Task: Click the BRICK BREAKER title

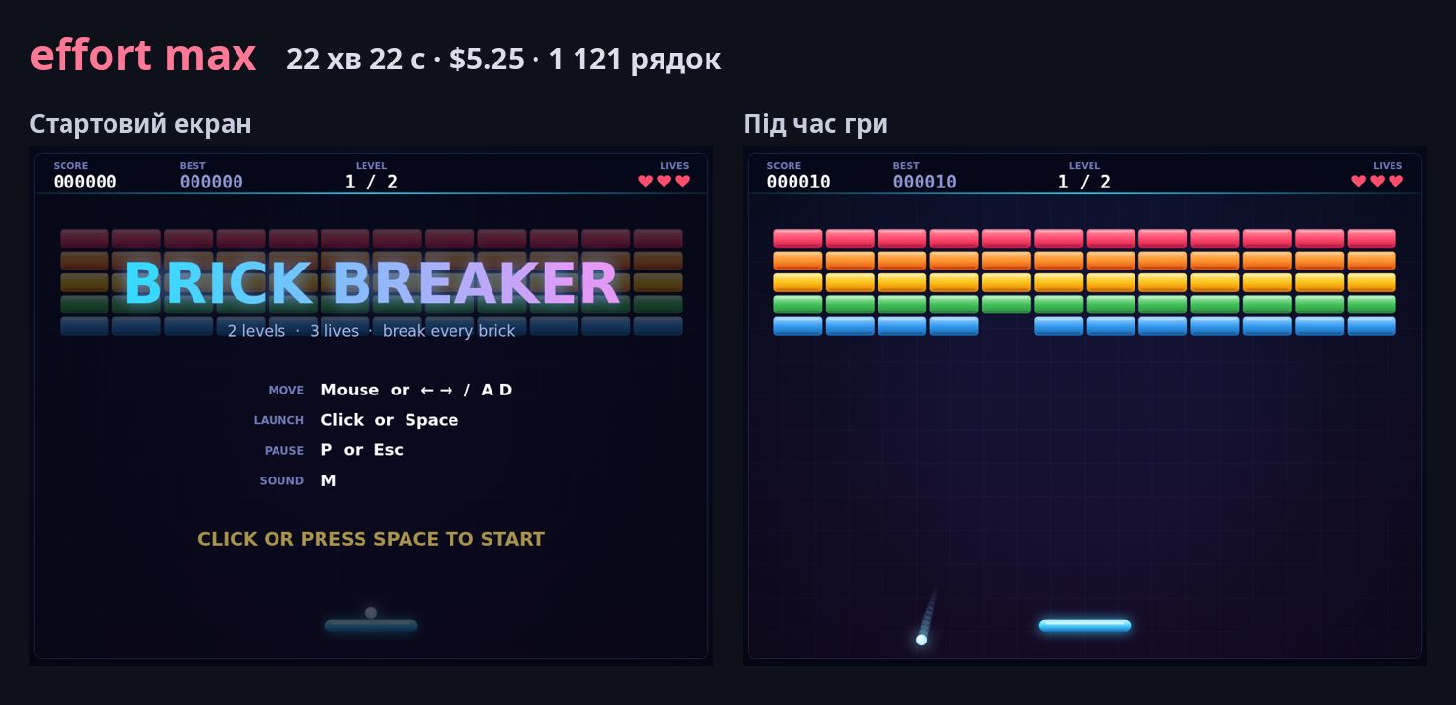Action: (371, 283)
